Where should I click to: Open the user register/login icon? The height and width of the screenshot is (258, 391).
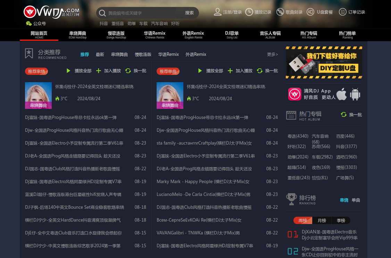218,12
